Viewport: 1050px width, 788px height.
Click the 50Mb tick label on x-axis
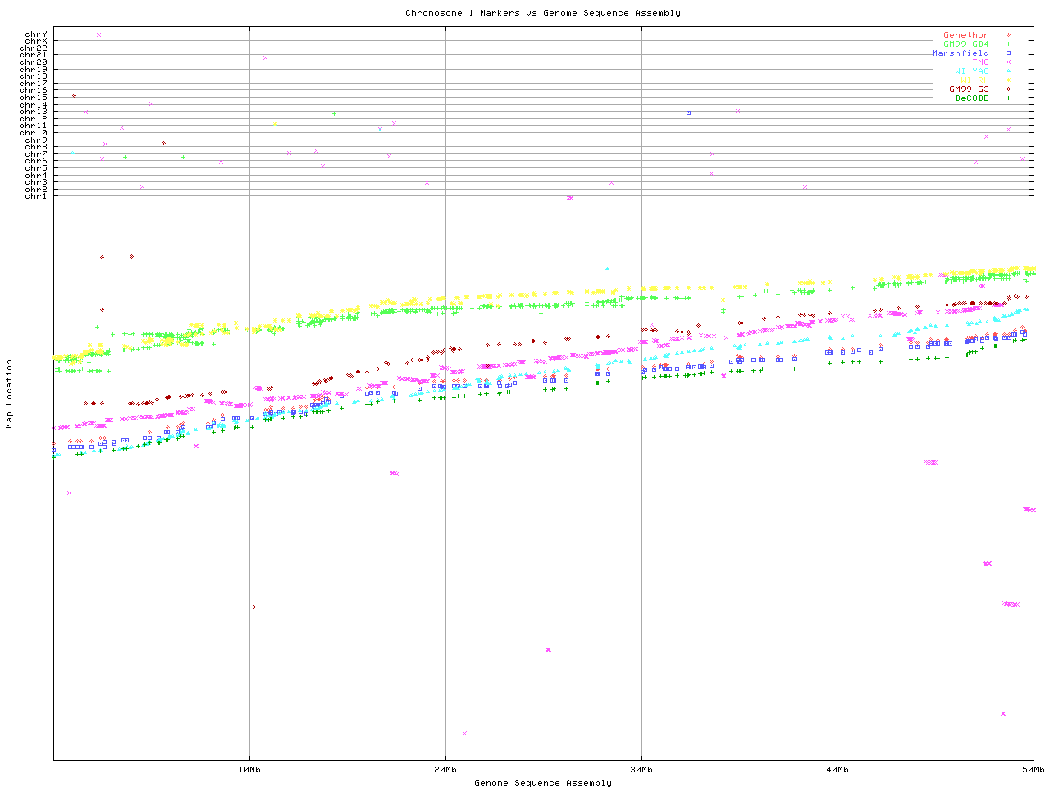point(1033,769)
